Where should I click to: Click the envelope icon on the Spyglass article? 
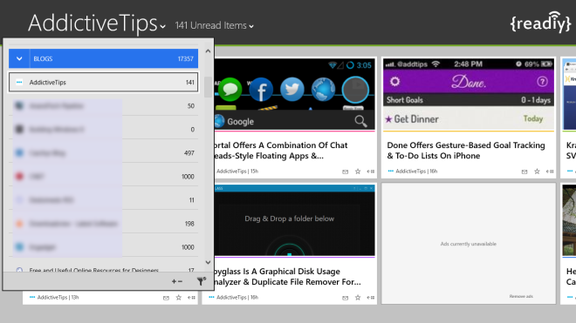[346, 298]
